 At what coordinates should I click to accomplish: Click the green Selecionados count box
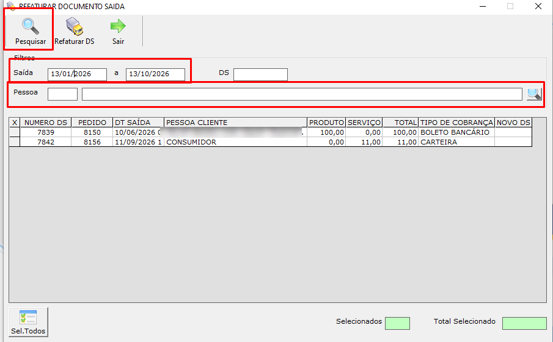(397, 323)
